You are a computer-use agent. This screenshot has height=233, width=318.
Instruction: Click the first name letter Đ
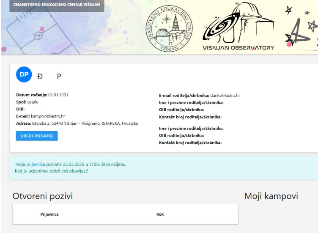coord(40,77)
